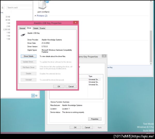This screenshot has height=139, width=155.
Task: Switch to large icons view in Explorer
Action: [36, 95]
